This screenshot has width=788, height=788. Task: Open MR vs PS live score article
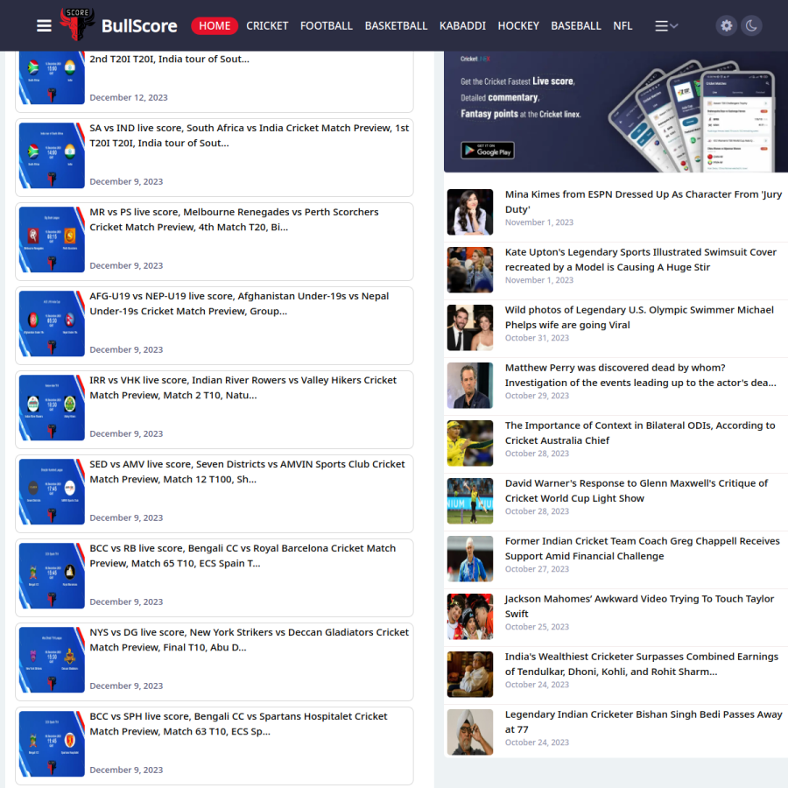pos(234,219)
